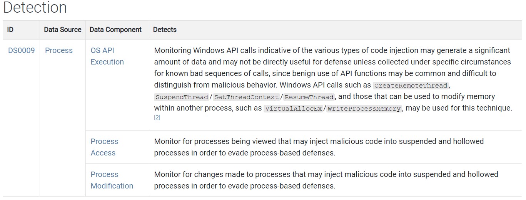Click the CreateRemoteThread code snippet
This screenshot has height=200, width=526.
click(411, 86)
